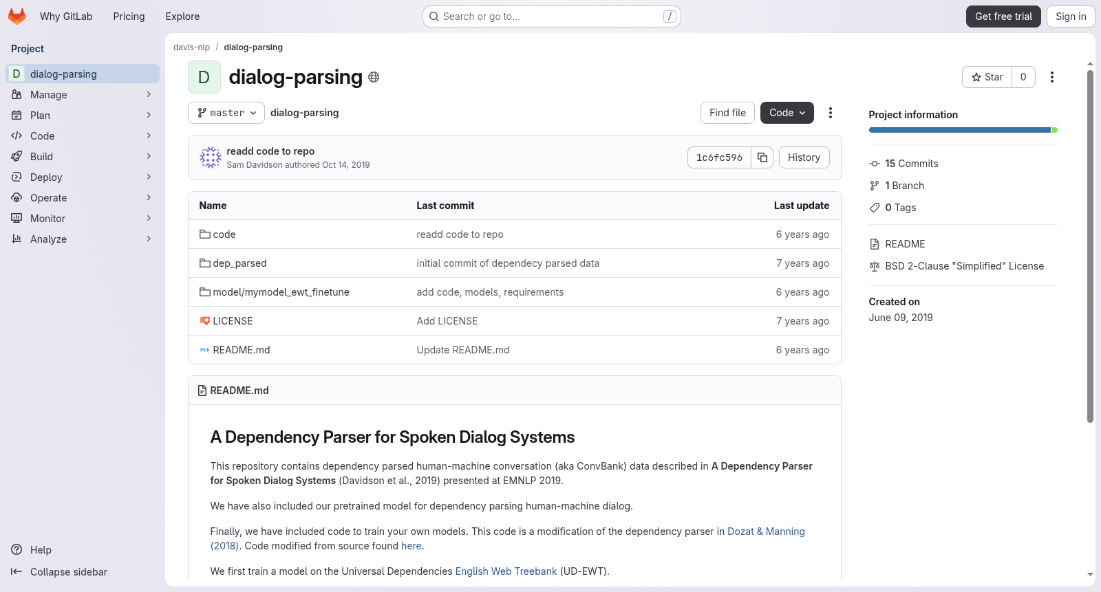Open the Code clone dropdown
The image size is (1101, 592).
point(787,113)
